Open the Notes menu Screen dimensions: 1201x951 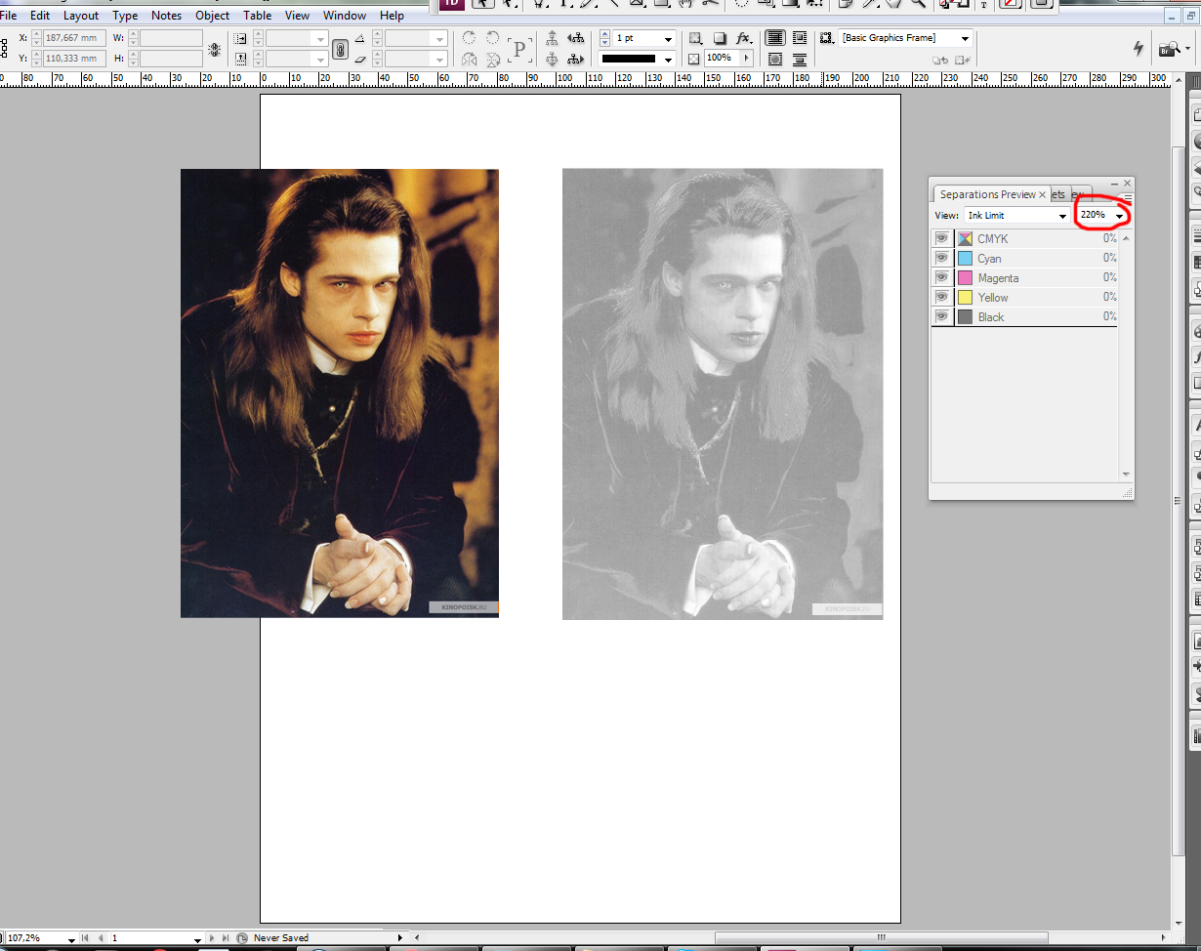(x=167, y=16)
